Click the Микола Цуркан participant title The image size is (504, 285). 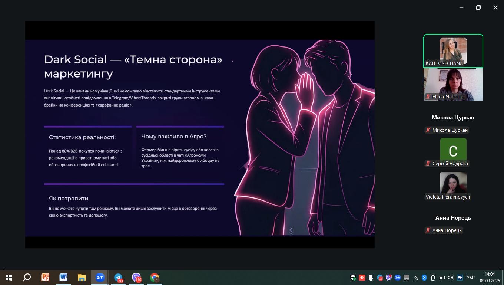pos(453,118)
